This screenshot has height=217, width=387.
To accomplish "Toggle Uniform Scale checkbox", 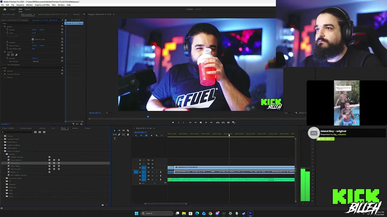I will (33, 39).
